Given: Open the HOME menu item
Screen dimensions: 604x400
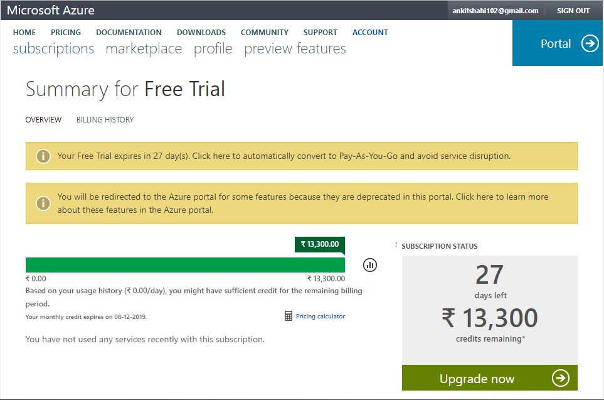Looking at the screenshot, I should tap(24, 33).
